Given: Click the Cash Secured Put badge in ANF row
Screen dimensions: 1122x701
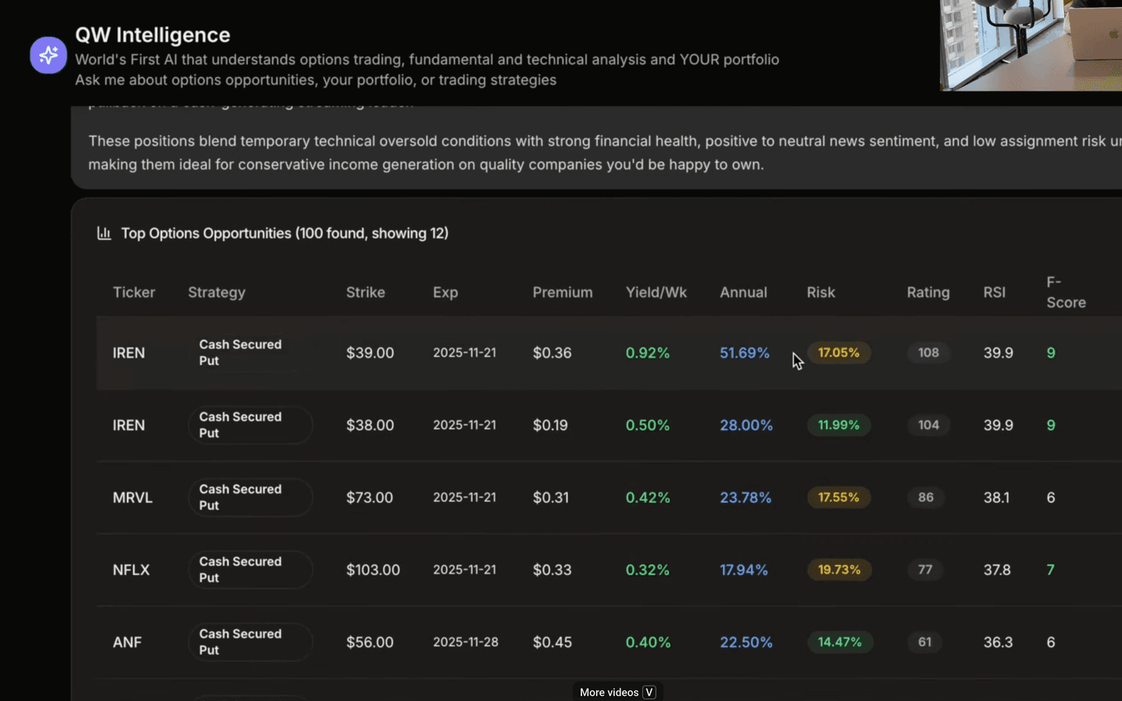Looking at the screenshot, I should click(250, 642).
